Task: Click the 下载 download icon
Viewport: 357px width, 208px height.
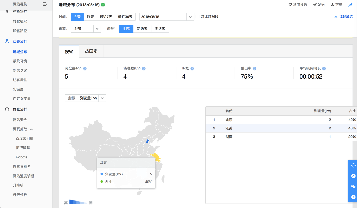Action: pyautogui.click(x=332, y=4)
